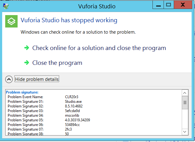Viewport: 195px width, 142px height.
Task: Select the 2fc3 signature value
Action: [68, 129]
